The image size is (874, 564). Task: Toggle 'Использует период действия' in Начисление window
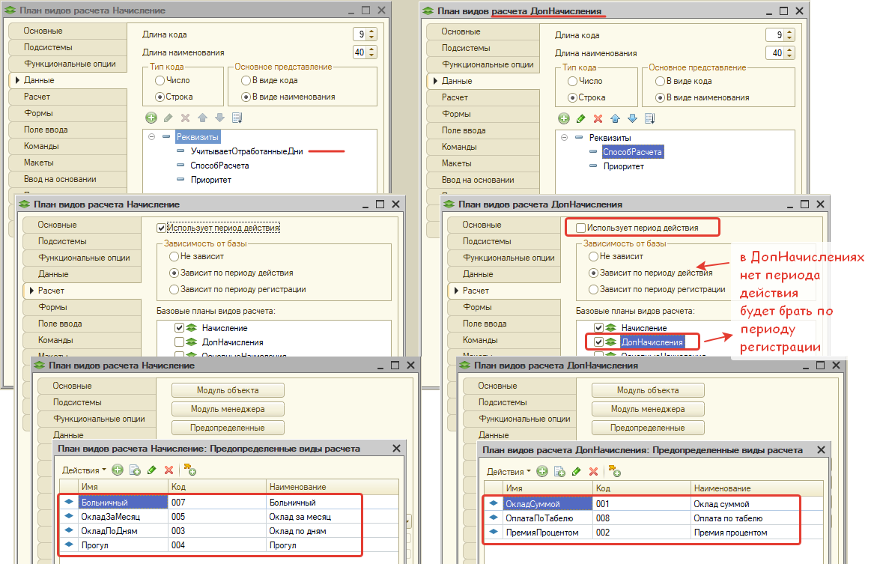coord(162,228)
